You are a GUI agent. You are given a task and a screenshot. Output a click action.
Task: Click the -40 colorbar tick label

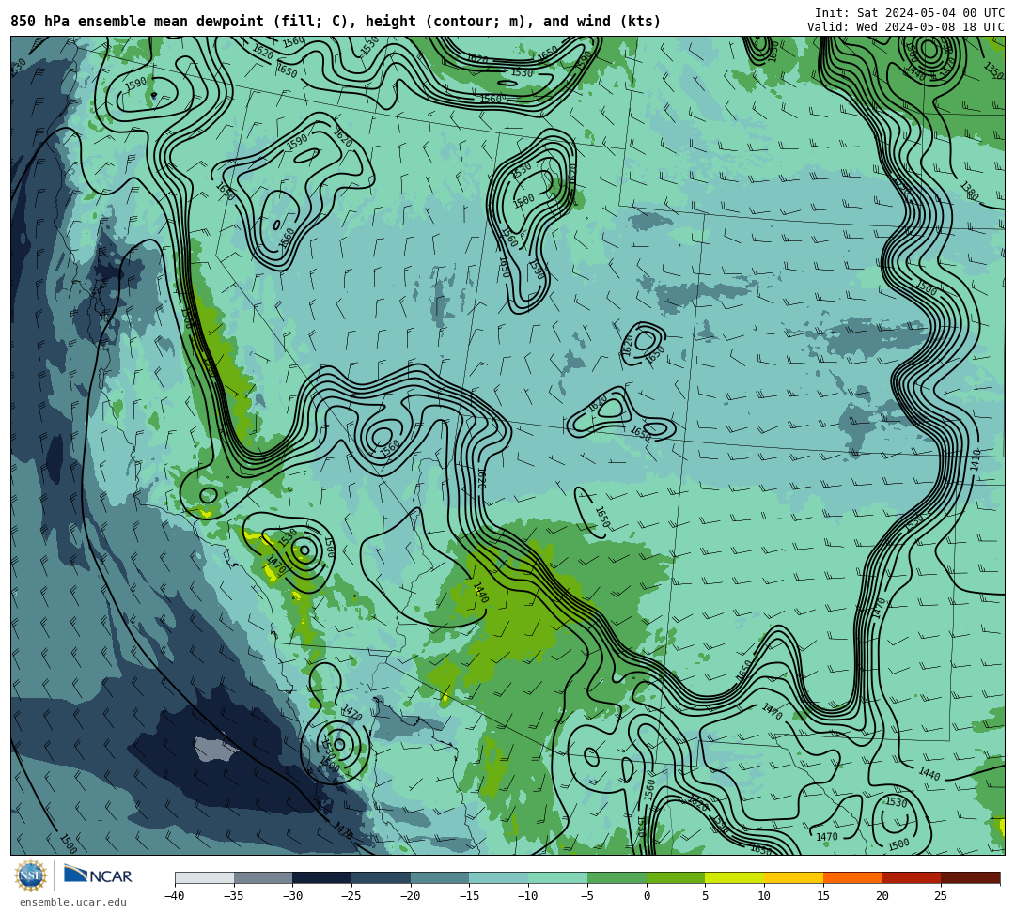175,896
